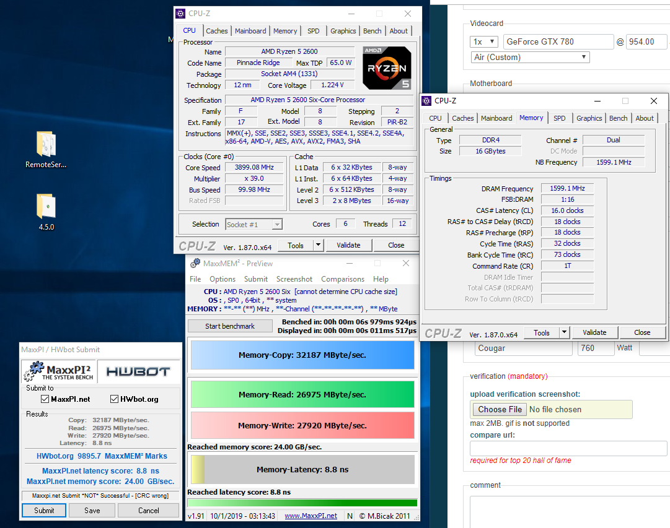670x528 pixels.
Task: Click Submit button in HWbot Submit dialog
Action: pos(44,511)
